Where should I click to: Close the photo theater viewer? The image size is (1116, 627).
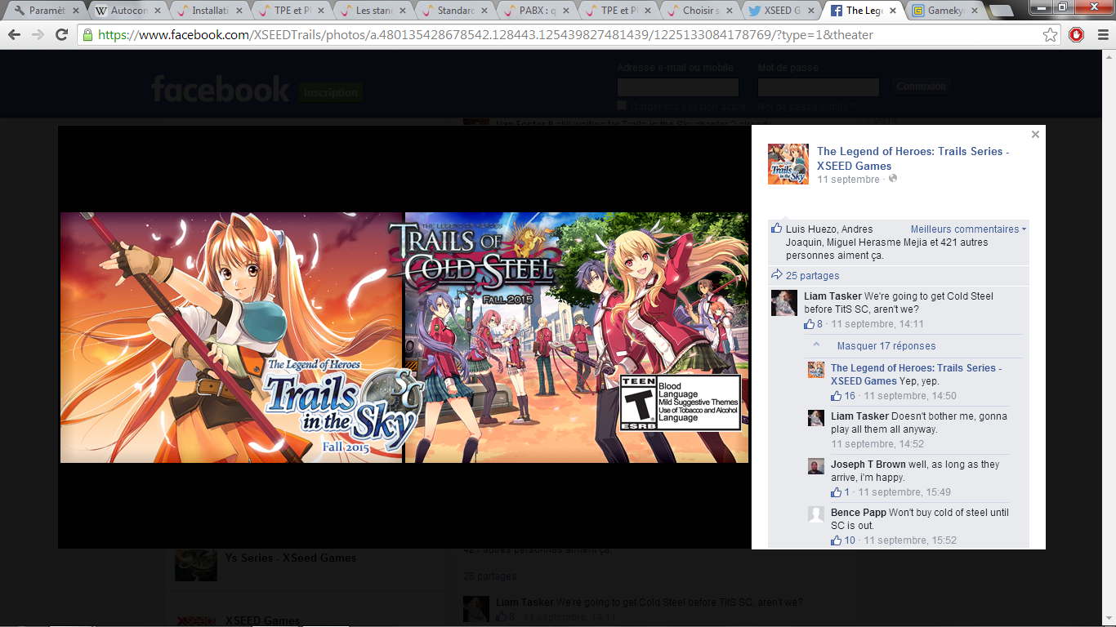point(1035,134)
